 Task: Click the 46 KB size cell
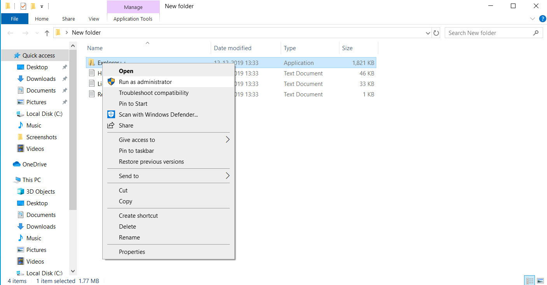[367, 73]
